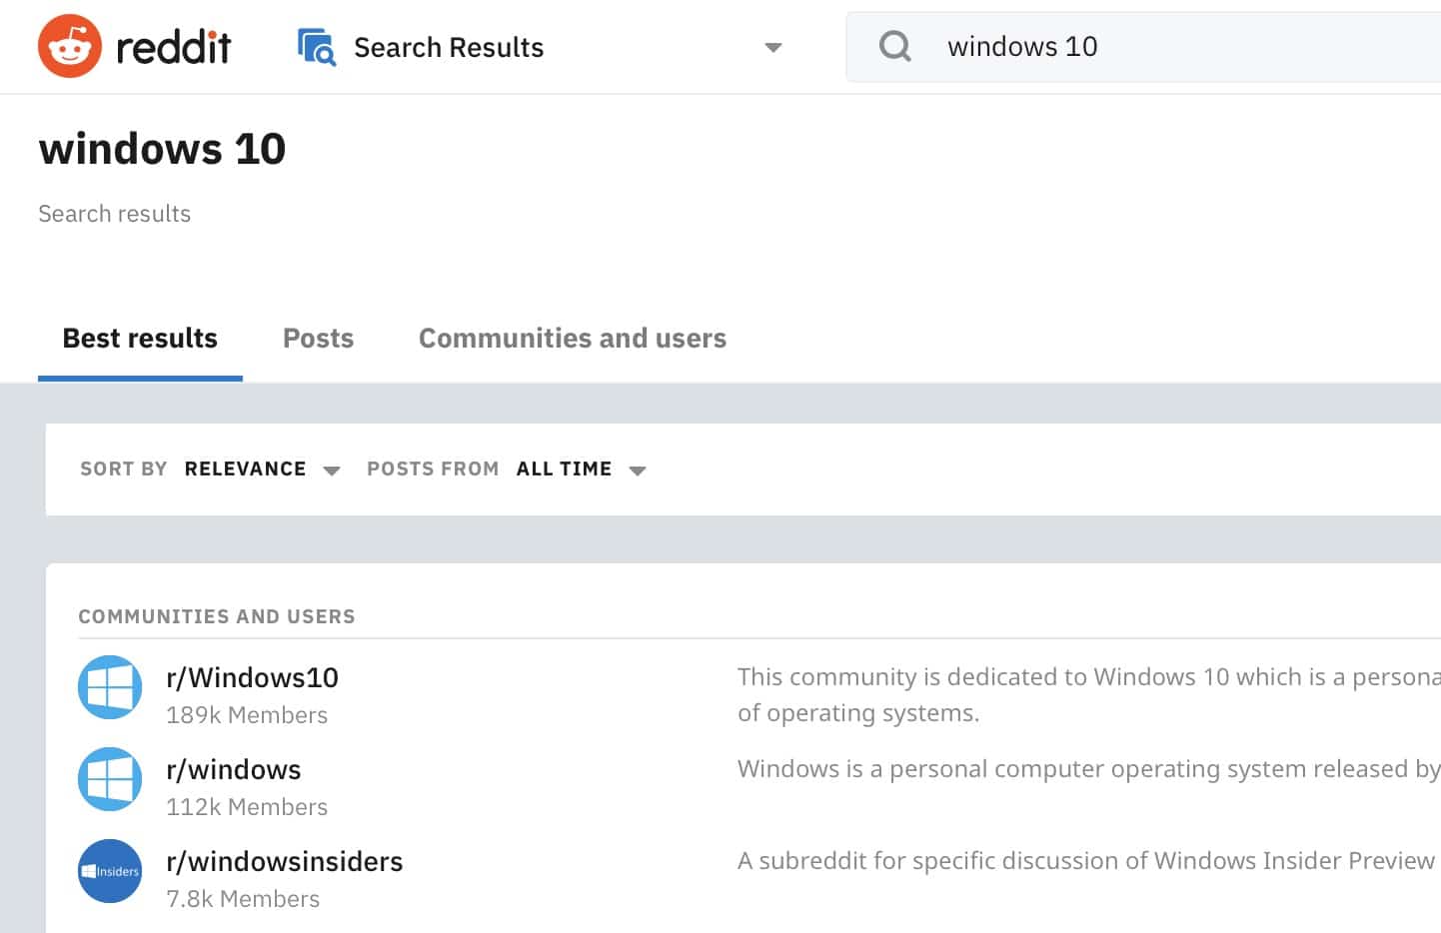Visit the r/windows community link

click(x=233, y=769)
